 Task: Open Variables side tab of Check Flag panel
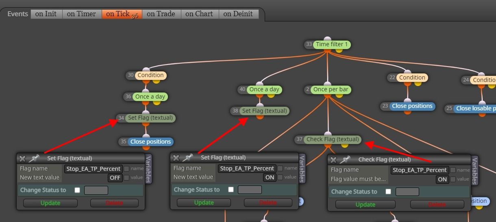coord(474,170)
